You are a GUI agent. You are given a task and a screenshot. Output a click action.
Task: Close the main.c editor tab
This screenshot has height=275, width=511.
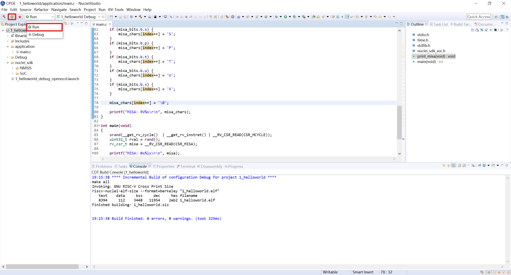(110, 24)
